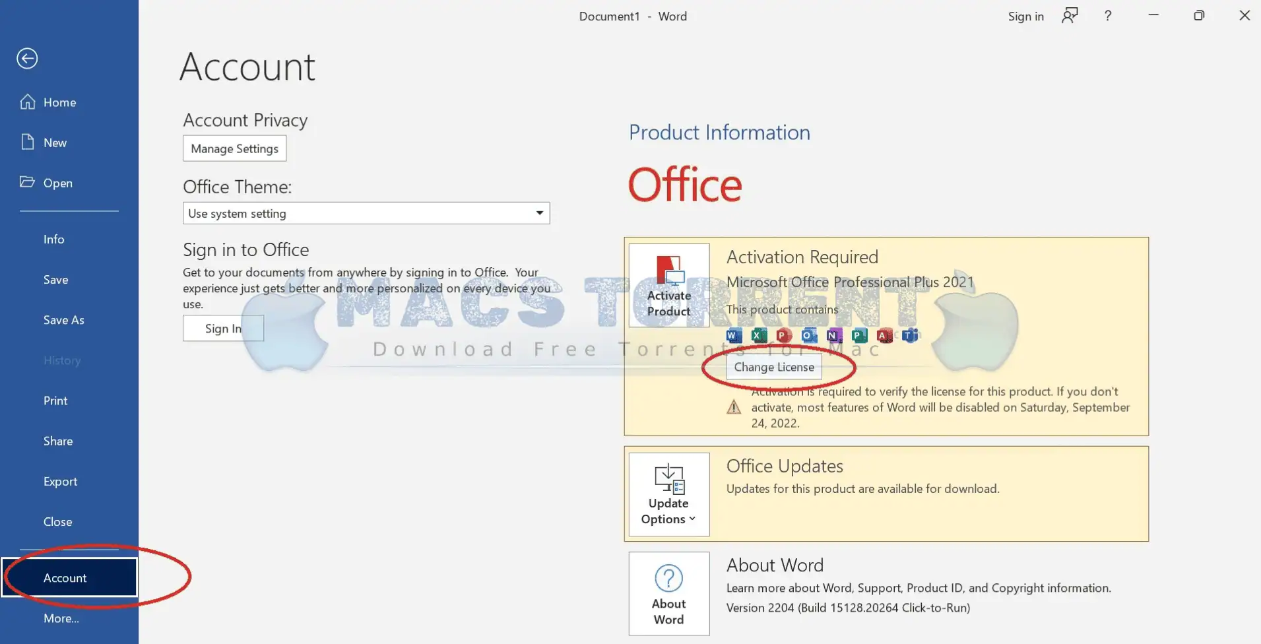Click Sign in link in title bar
Screen dimensions: 1261x644
tap(1025, 16)
